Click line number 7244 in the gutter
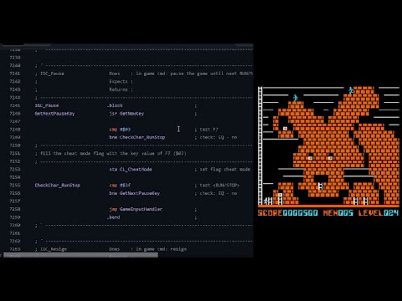Viewport: 402px width, 301px height. [15, 98]
